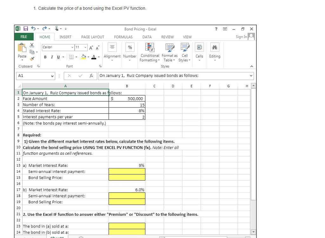Screen dimensions: 325x238
Task: Increase font size with larger A icon
Action: pos(91,48)
